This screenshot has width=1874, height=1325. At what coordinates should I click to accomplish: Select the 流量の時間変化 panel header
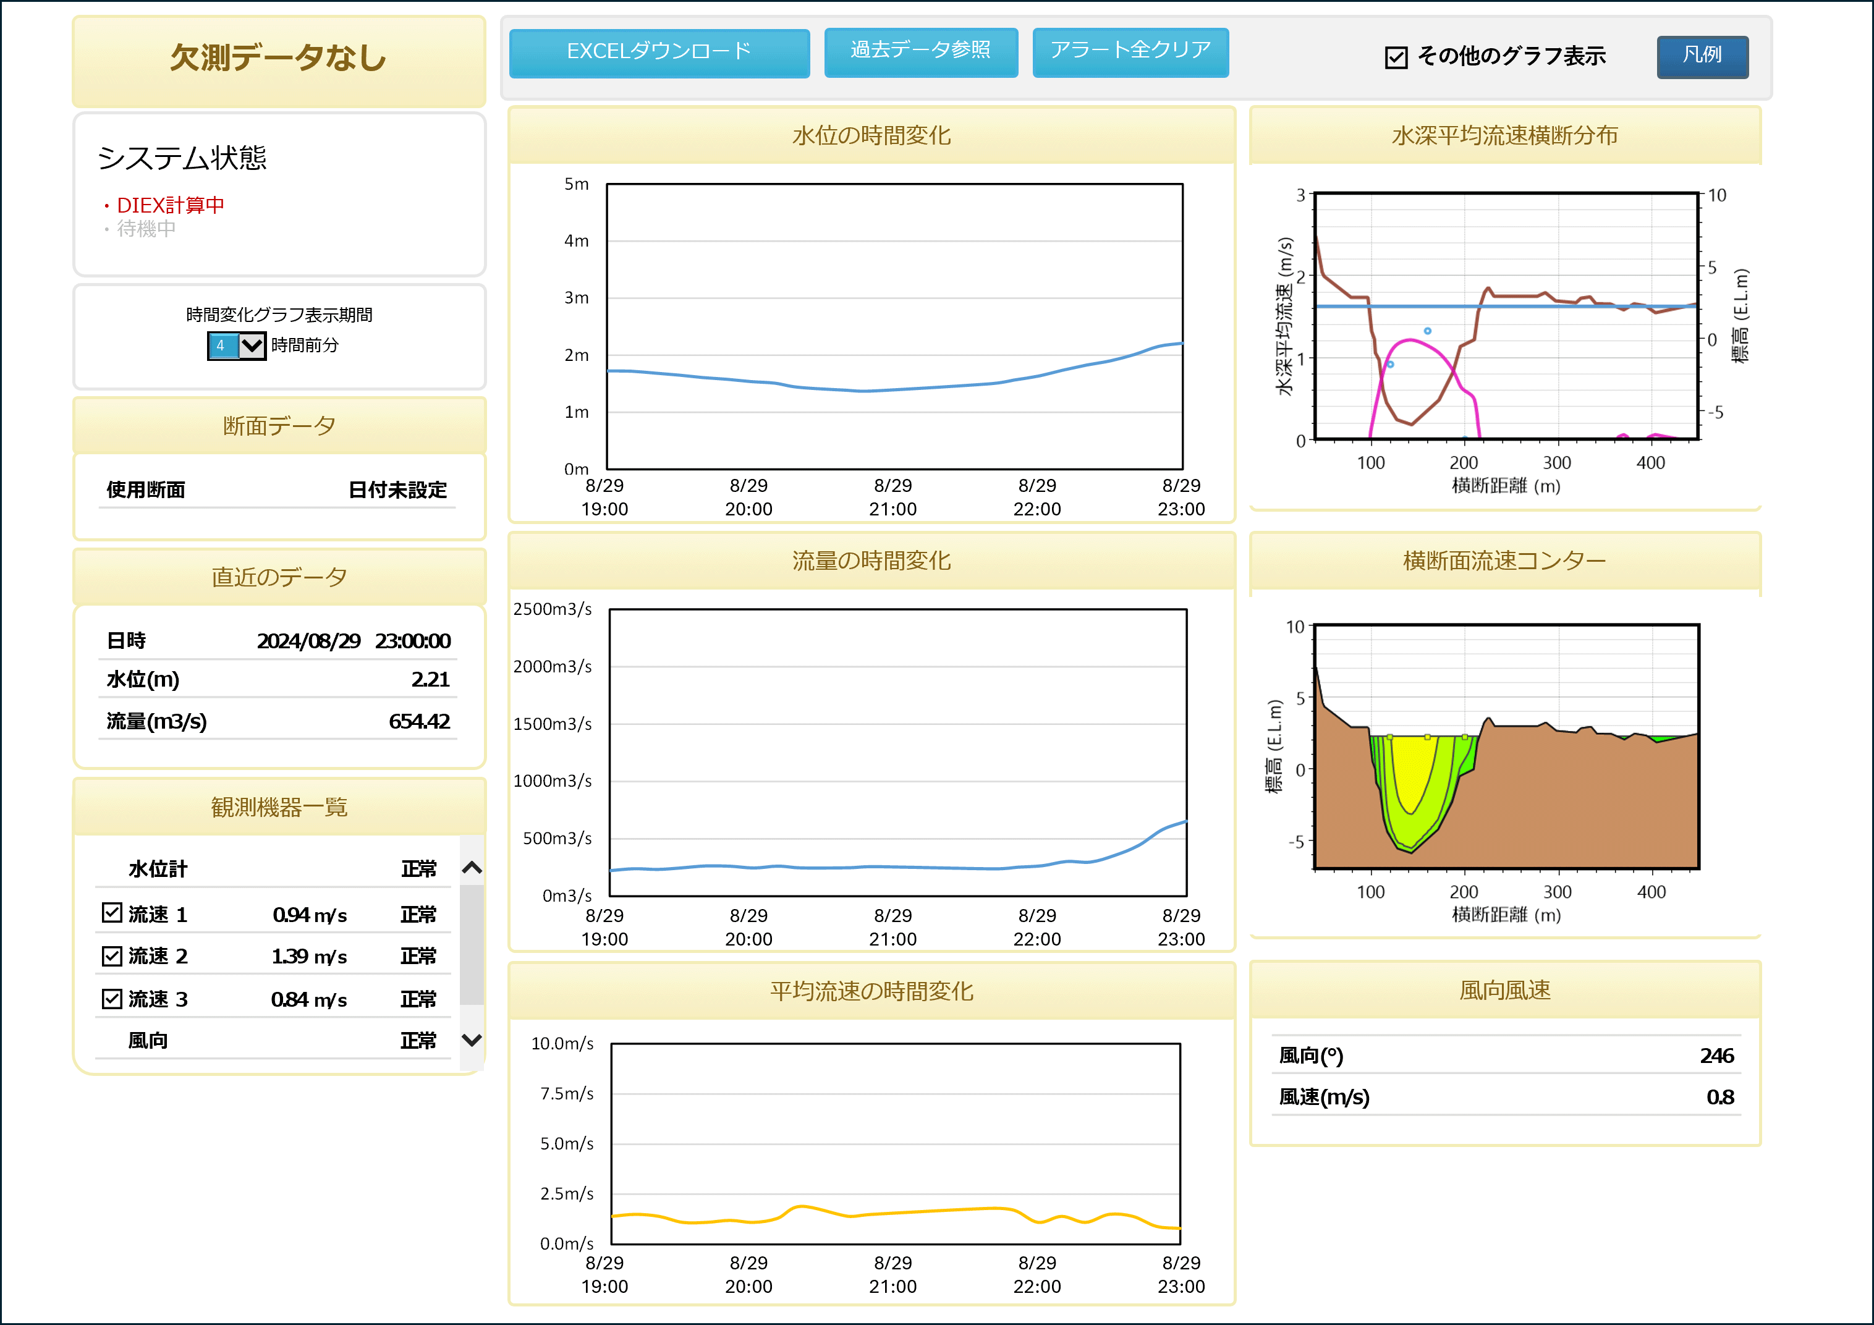click(x=871, y=561)
